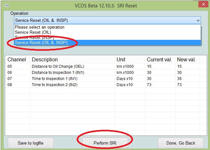Click 'Days x10' unit in Time to Inspection 2 row
Screen dimensions: 210x150
[x=125, y=85]
